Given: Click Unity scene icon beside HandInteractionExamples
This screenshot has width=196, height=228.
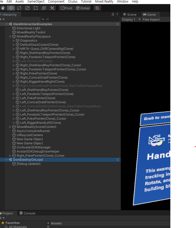Looking at the screenshot, I should pyautogui.click(x=10, y=24).
